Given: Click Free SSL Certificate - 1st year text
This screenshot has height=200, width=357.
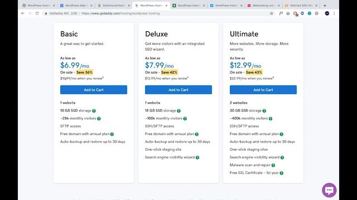Looking at the screenshot, I should click(254, 173).
